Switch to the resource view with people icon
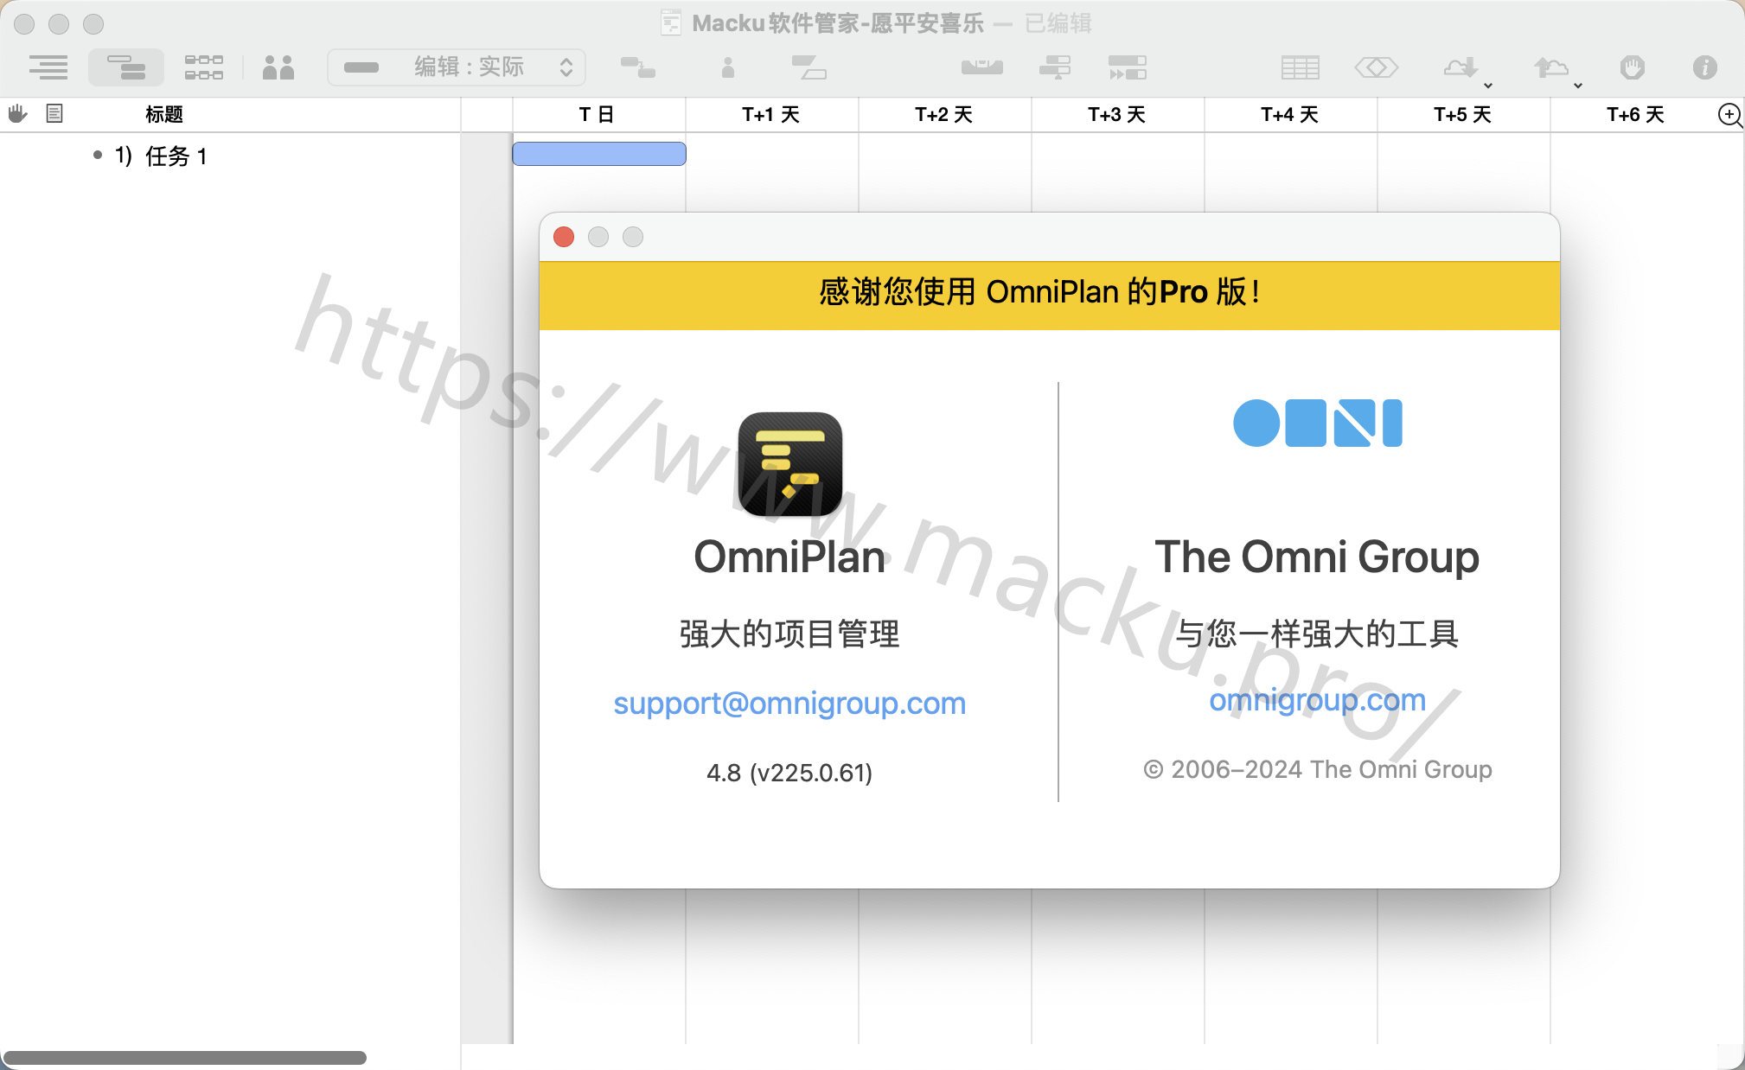Screen dimensions: 1745x1070 pyautogui.click(x=278, y=67)
